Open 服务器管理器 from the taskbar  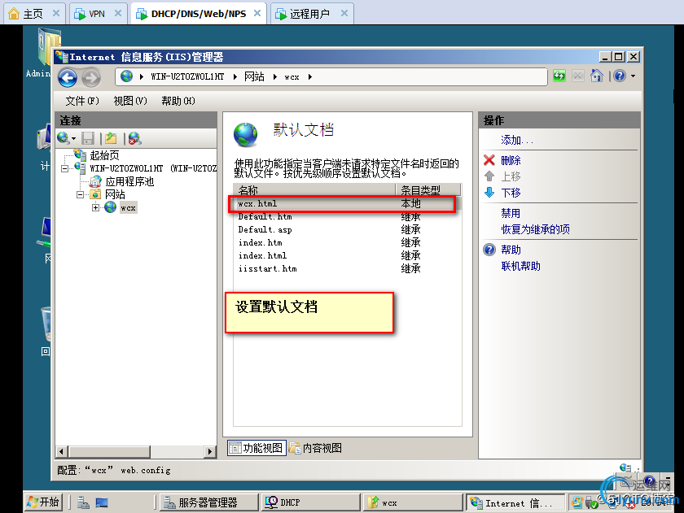click(x=209, y=502)
